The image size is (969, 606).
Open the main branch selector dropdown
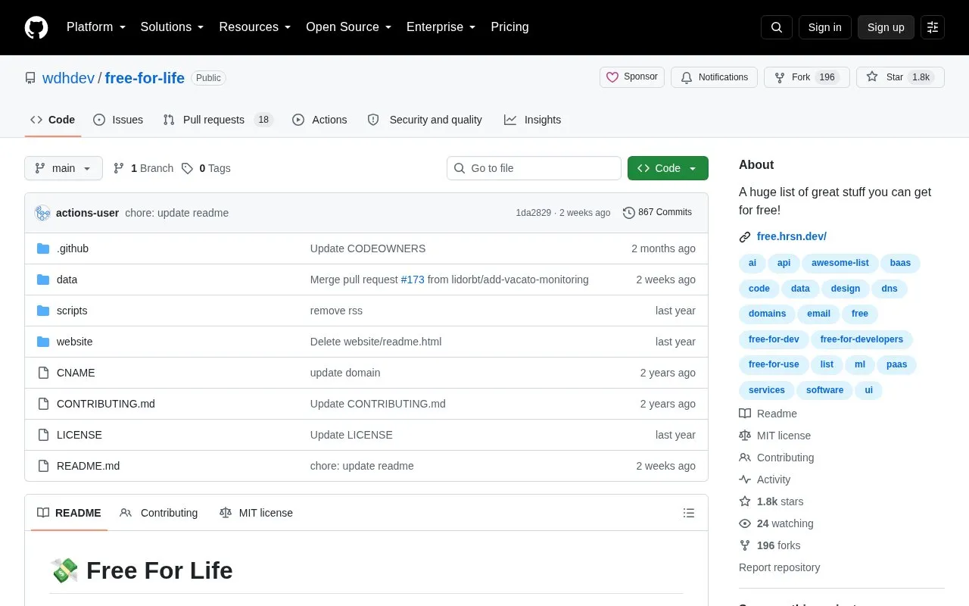(x=64, y=168)
